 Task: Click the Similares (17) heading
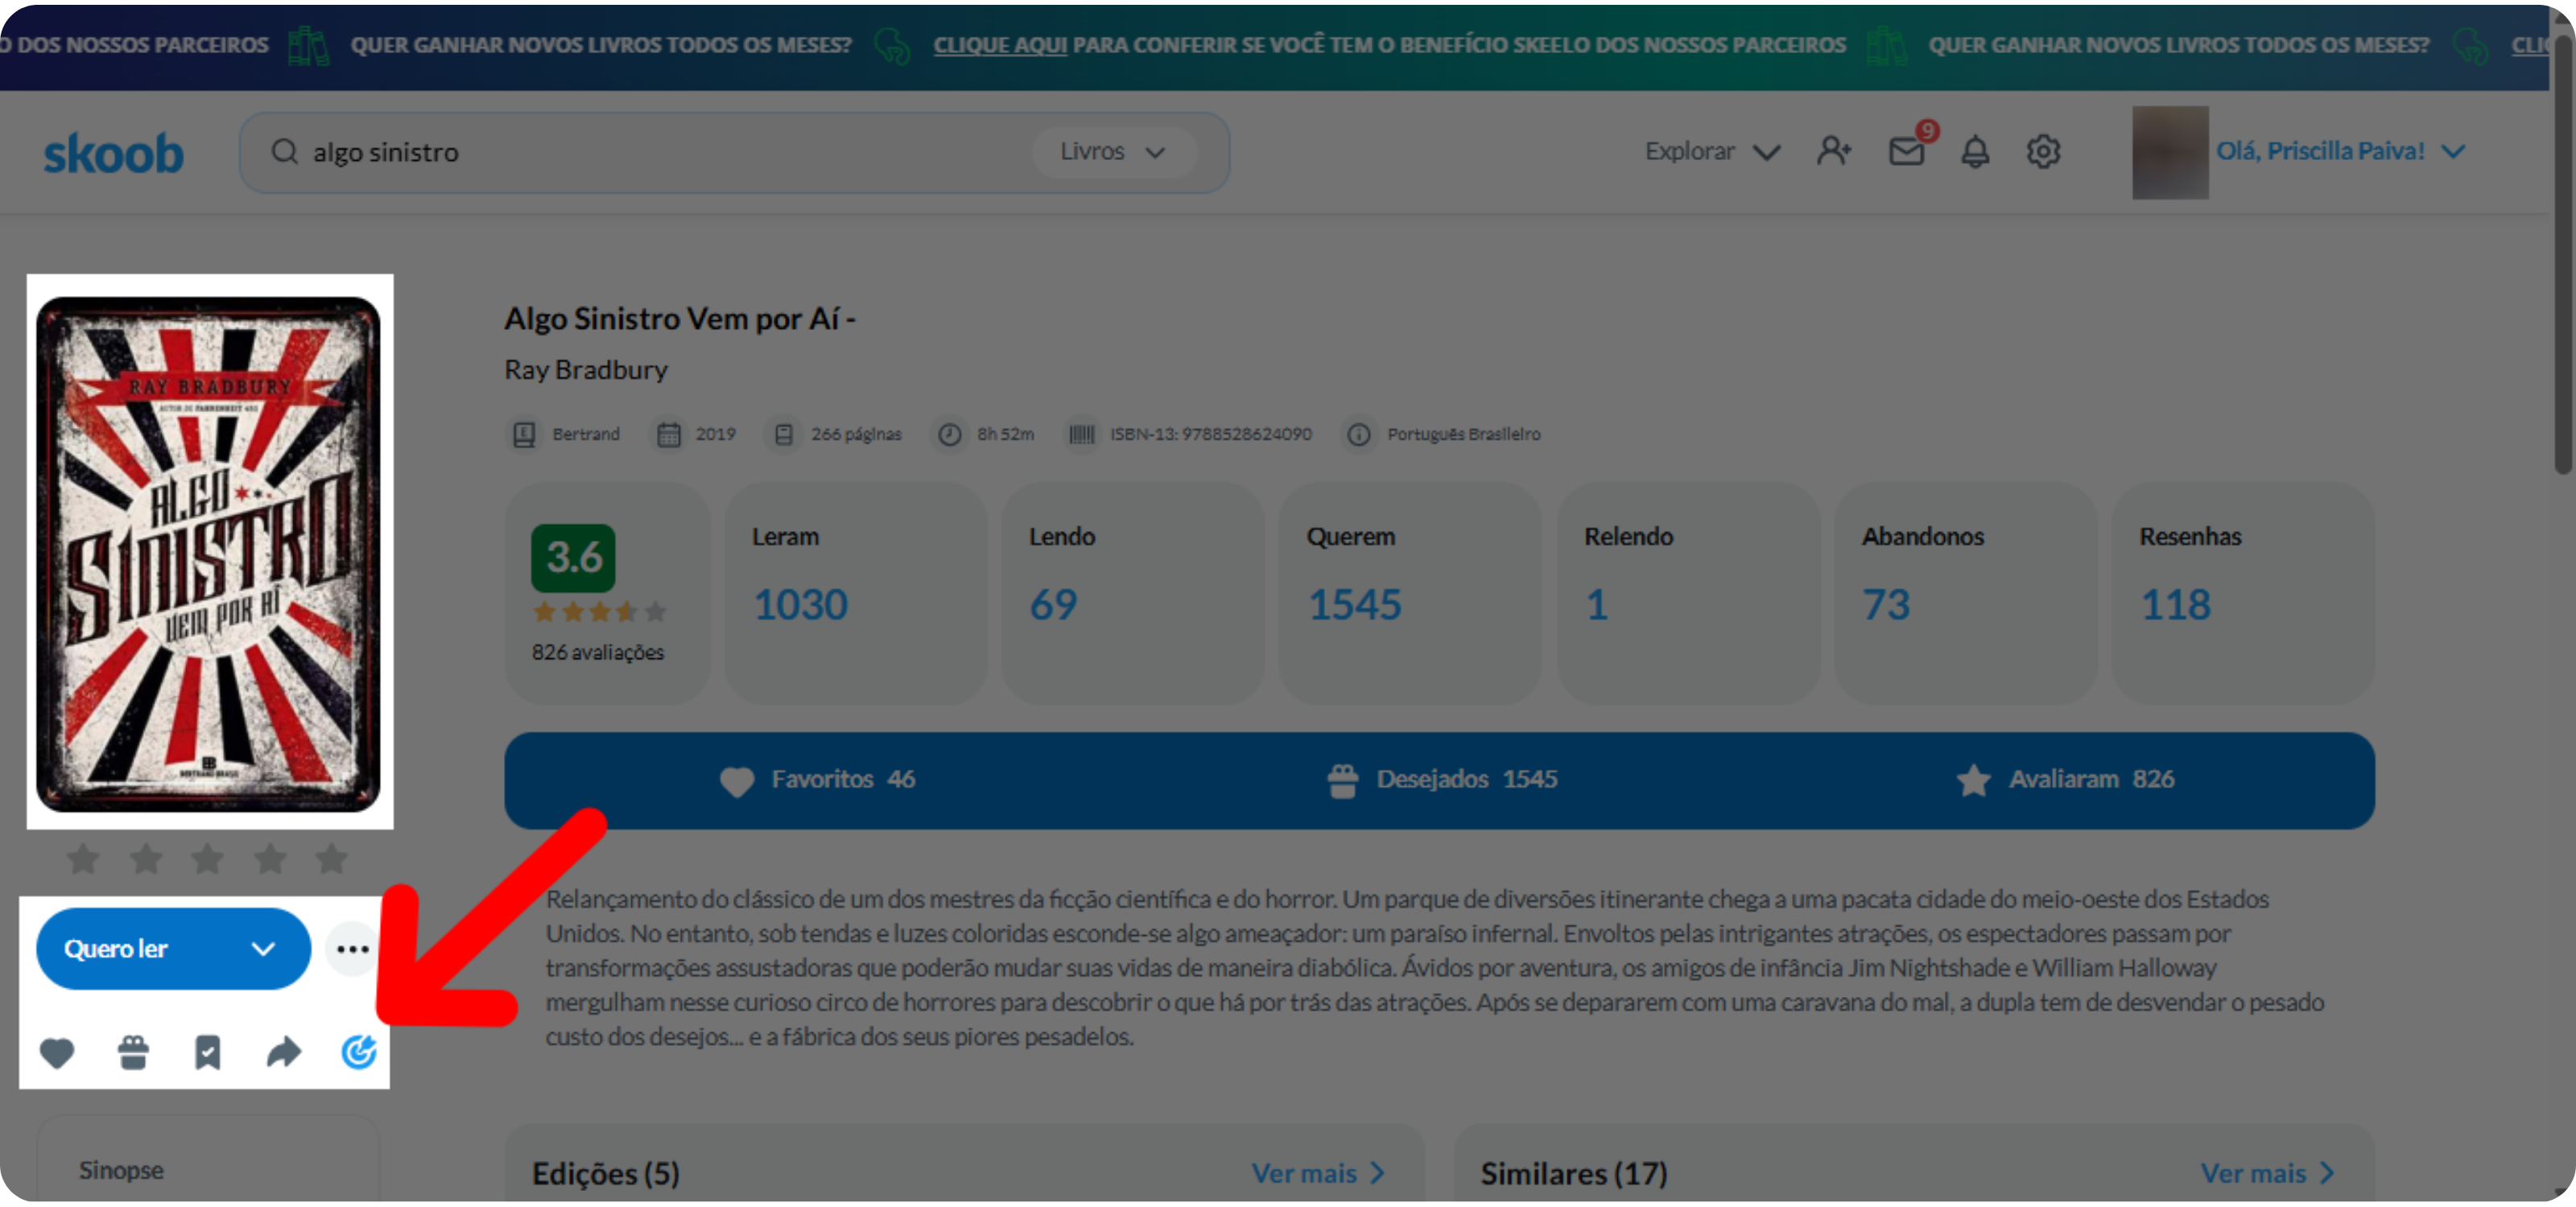pyautogui.click(x=1574, y=1174)
